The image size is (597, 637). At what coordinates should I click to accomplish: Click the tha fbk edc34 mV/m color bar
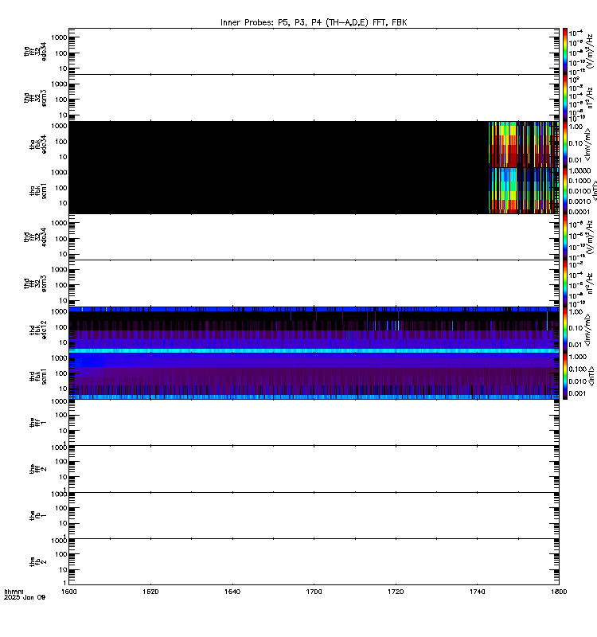click(565, 144)
